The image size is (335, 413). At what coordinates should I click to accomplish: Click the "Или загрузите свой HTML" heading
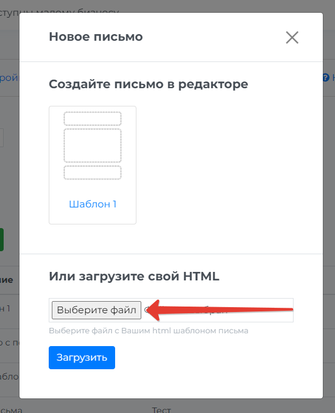(134, 276)
